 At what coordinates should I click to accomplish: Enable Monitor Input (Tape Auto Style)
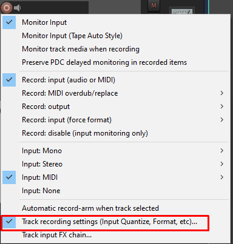coord(115,36)
